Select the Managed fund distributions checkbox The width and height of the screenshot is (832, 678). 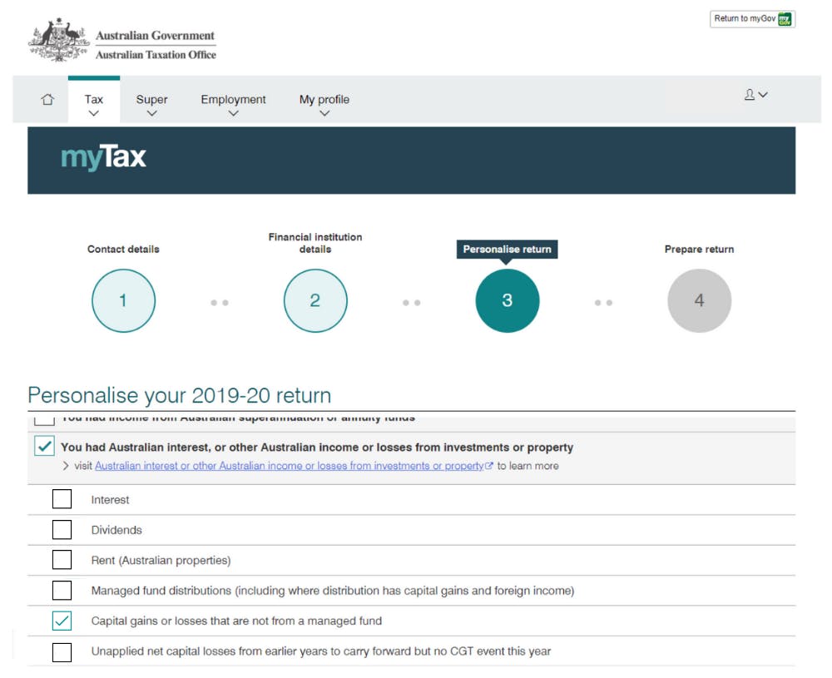(62, 590)
